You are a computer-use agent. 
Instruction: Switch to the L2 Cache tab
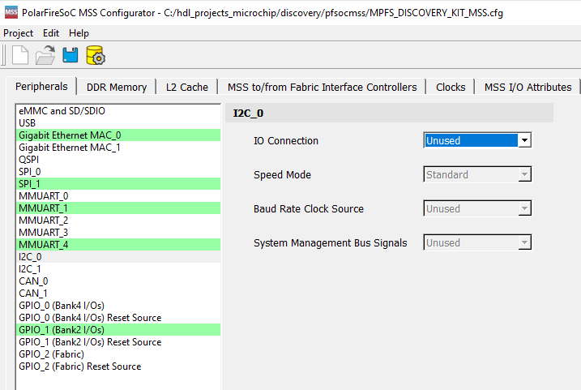(187, 87)
